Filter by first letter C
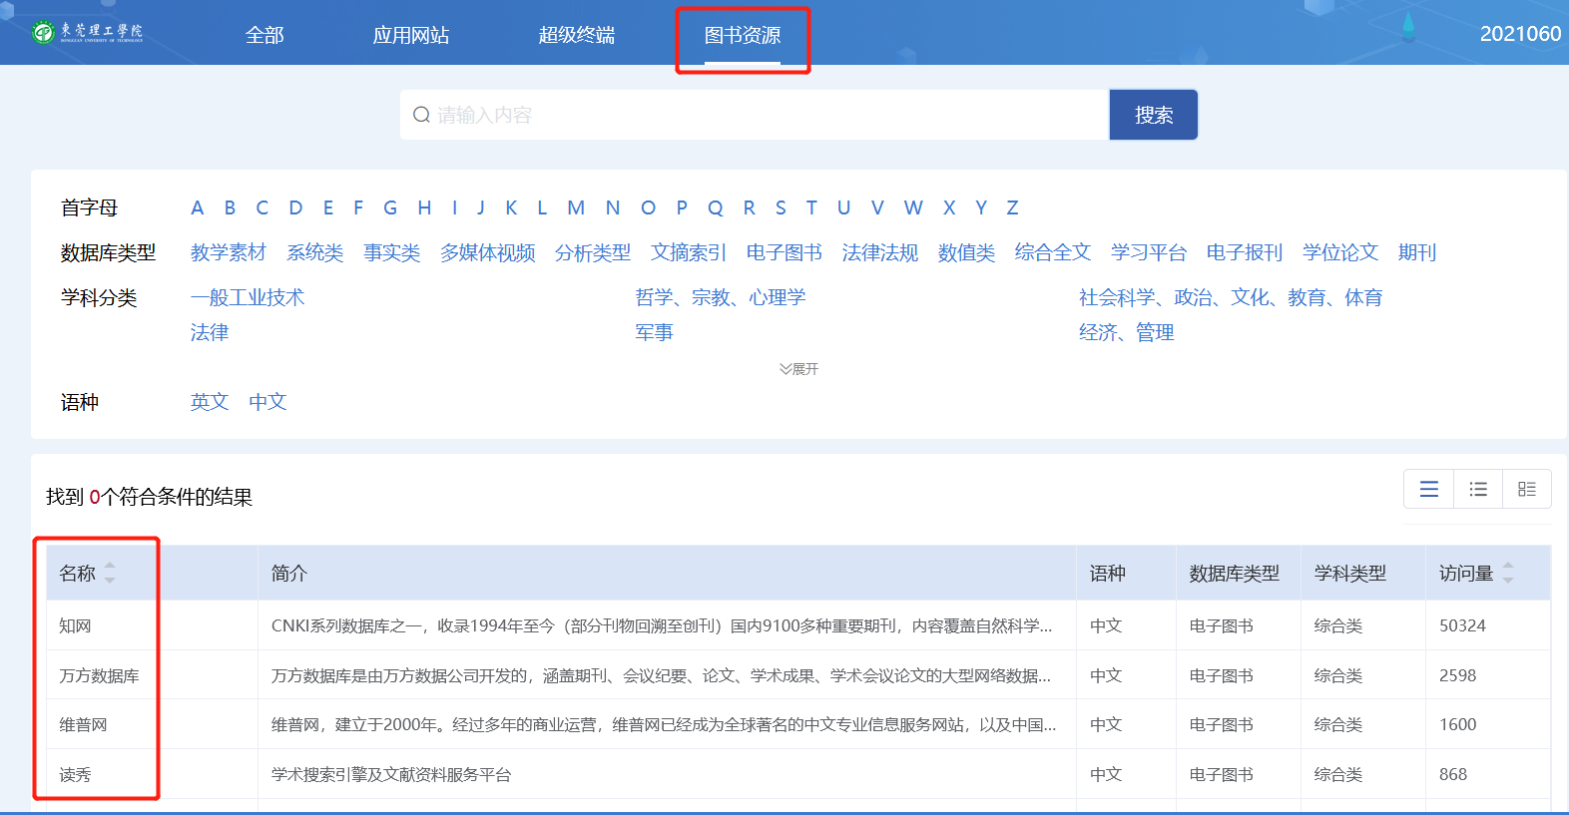 pyautogui.click(x=262, y=207)
